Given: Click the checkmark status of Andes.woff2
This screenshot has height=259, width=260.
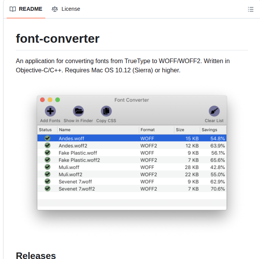Looking at the screenshot, I should coord(47,145).
